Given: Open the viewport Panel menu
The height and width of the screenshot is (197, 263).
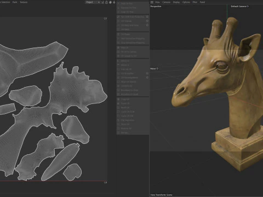Looking at the screenshot, I should pos(202,2).
